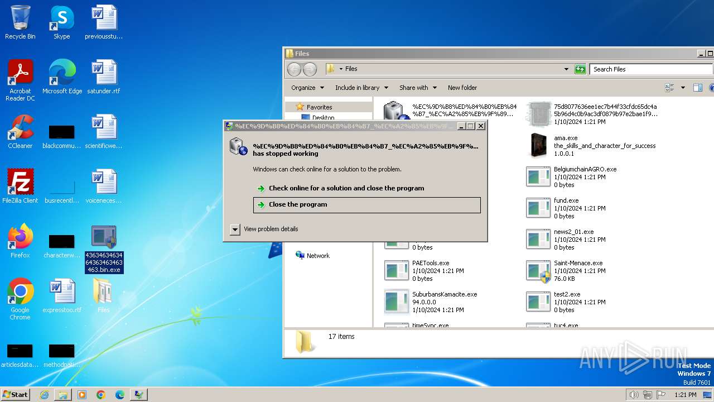The height and width of the screenshot is (402, 714).
Task: Close the error dialog window
Action: (481, 126)
